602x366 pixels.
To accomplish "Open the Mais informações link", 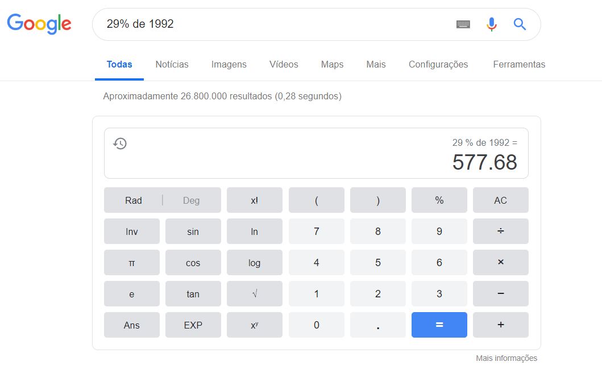I will pyautogui.click(x=506, y=358).
